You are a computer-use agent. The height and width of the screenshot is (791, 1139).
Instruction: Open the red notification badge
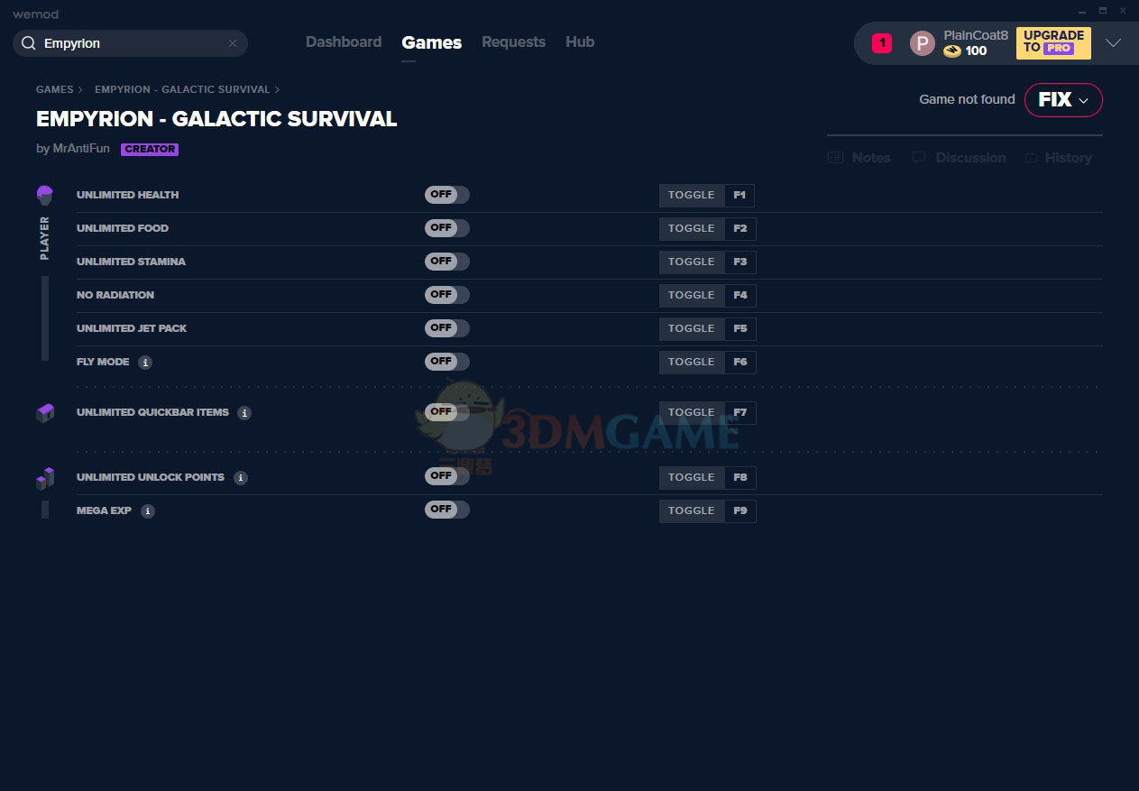[x=882, y=43]
